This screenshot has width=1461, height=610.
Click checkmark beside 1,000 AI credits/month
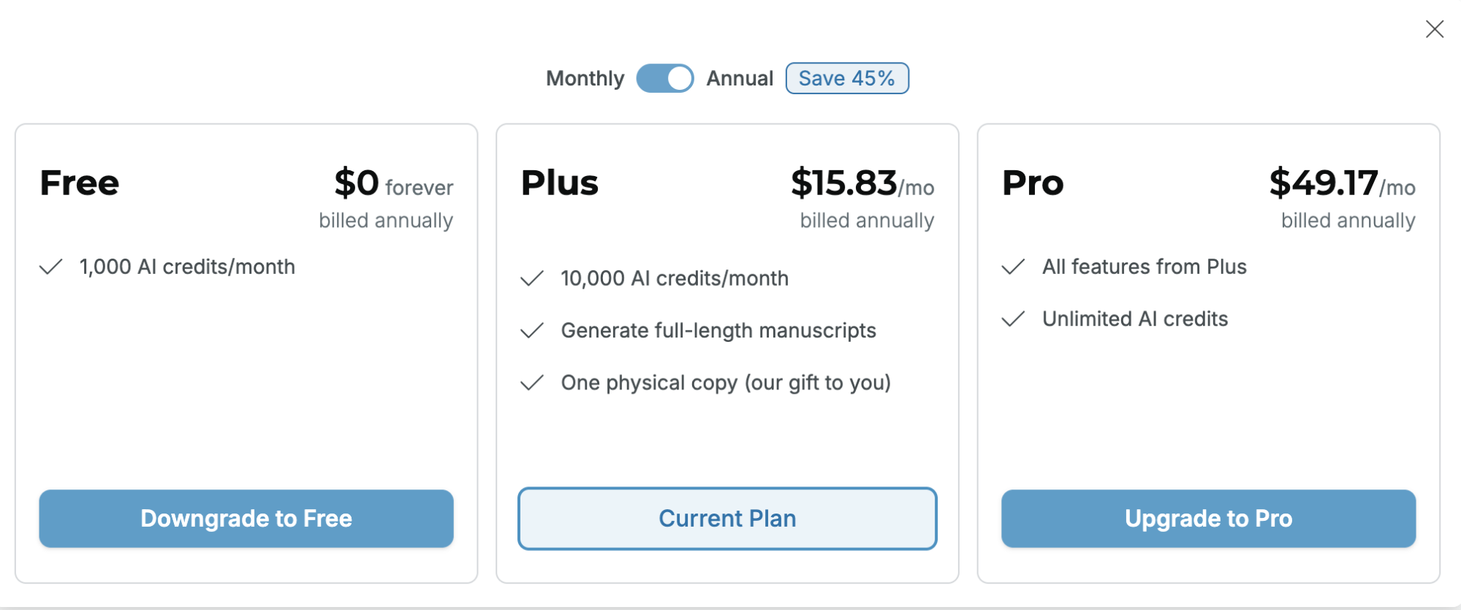[x=51, y=267]
